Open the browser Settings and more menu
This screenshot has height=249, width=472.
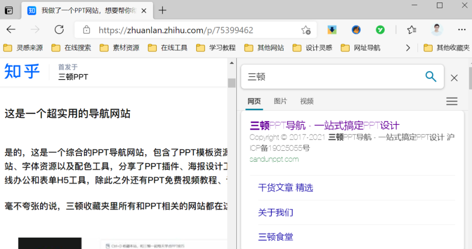tap(462, 29)
